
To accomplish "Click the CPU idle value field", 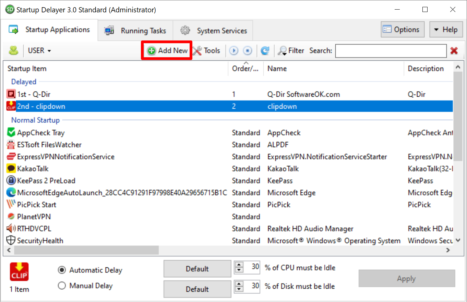I will pyautogui.click(x=252, y=268).
